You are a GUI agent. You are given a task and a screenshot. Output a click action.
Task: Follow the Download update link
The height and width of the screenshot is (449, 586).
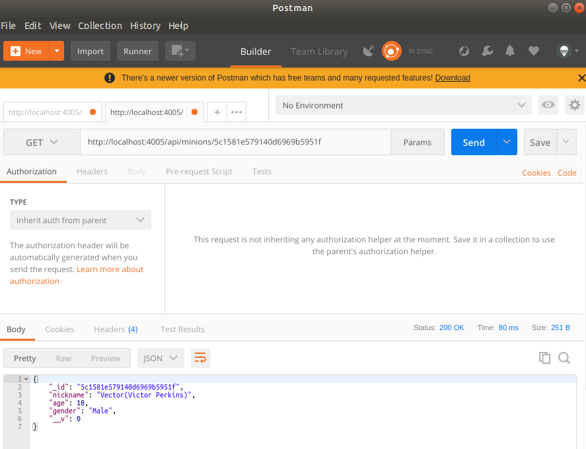tap(453, 78)
